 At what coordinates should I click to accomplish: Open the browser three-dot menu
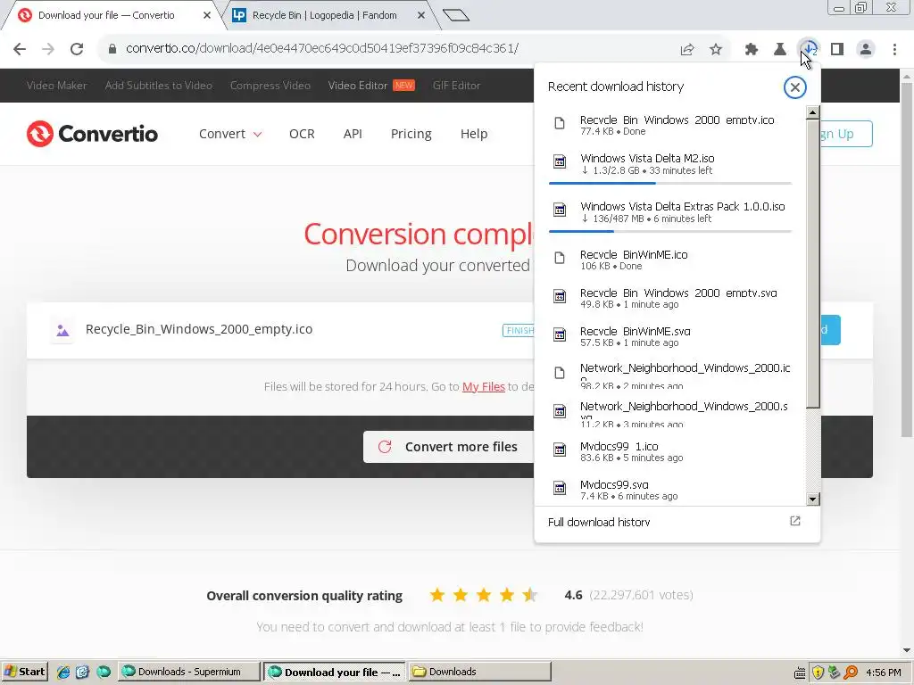(x=894, y=50)
